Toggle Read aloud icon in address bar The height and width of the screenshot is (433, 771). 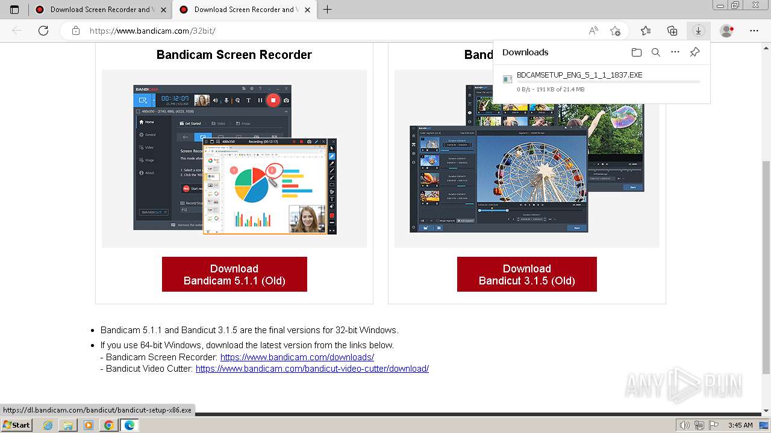(593, 31)
